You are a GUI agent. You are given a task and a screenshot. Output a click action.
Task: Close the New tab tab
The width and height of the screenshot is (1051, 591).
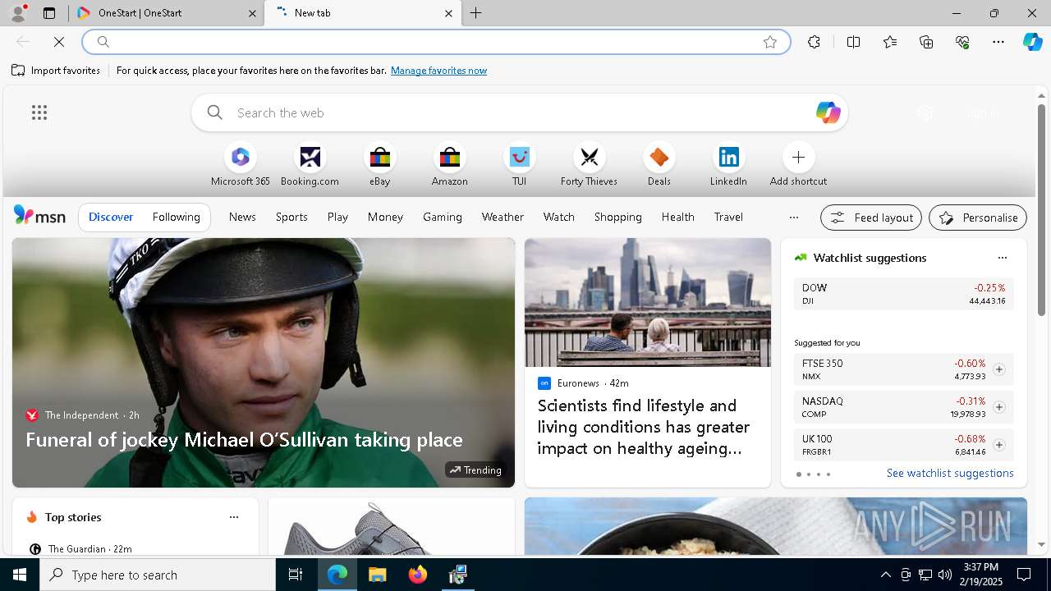tap(448, 13)
